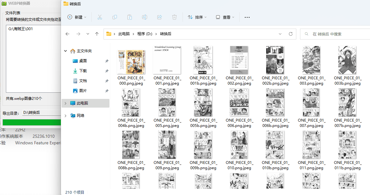
Task: Refresh the folder view
Action: point(291,34)
